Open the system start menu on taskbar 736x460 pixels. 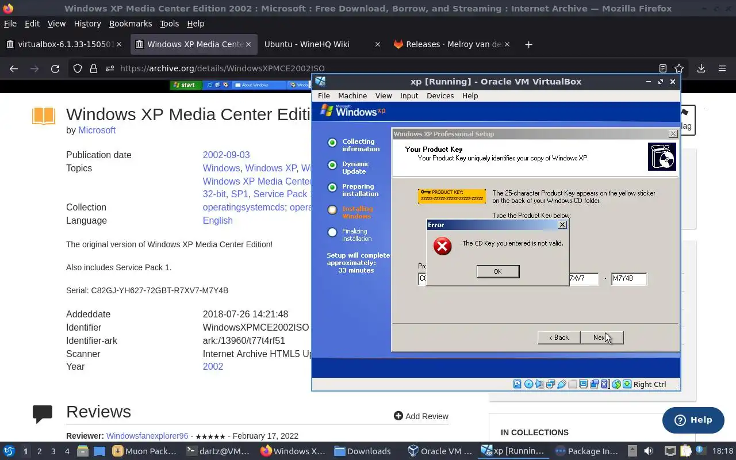click(x=9, y=451)
